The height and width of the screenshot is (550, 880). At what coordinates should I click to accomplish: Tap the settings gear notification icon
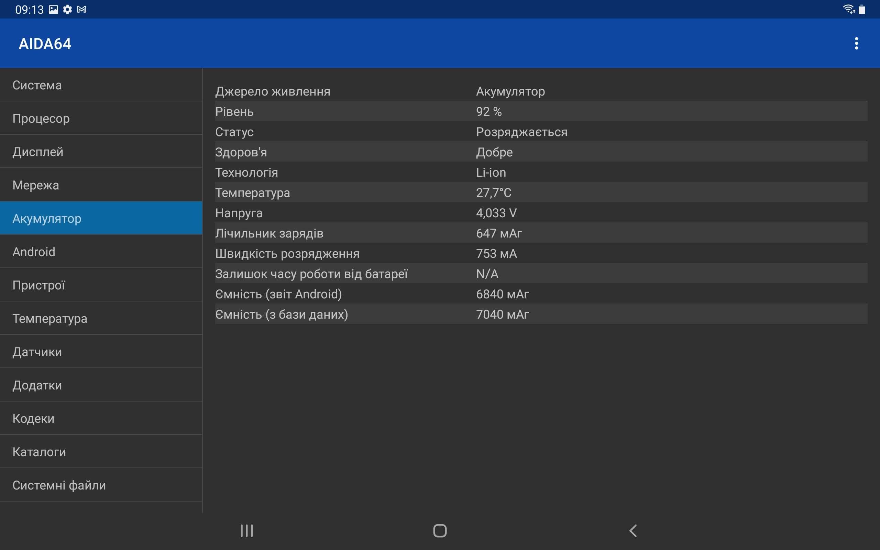pyautogui.click(x=67, y=10)
